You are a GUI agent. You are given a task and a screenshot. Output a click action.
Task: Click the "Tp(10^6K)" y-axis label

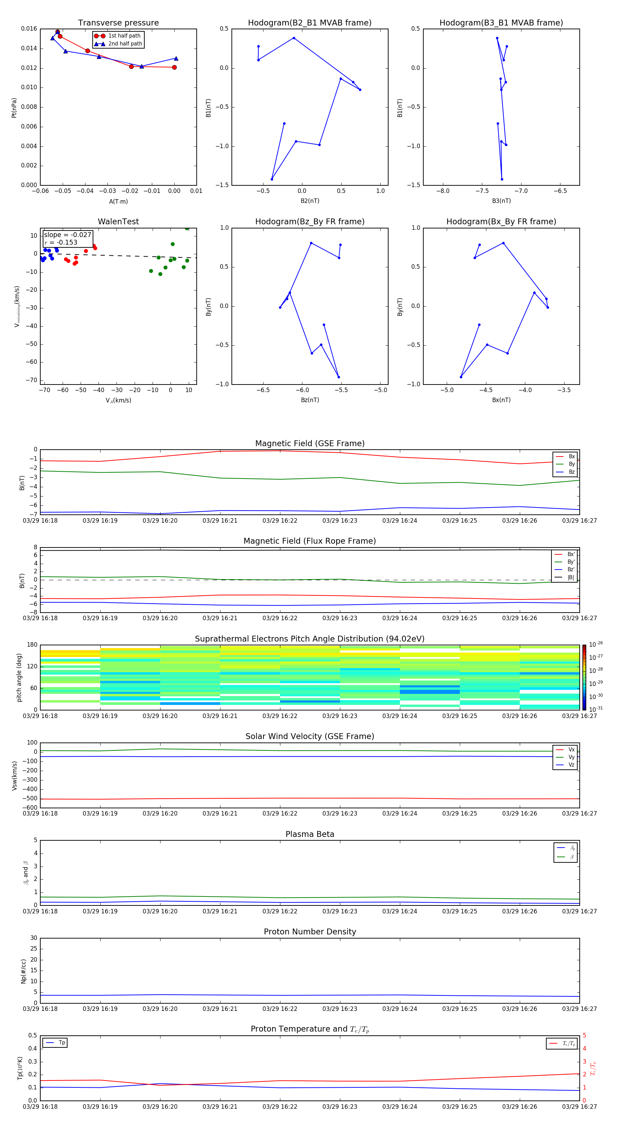coord(20,1068)
